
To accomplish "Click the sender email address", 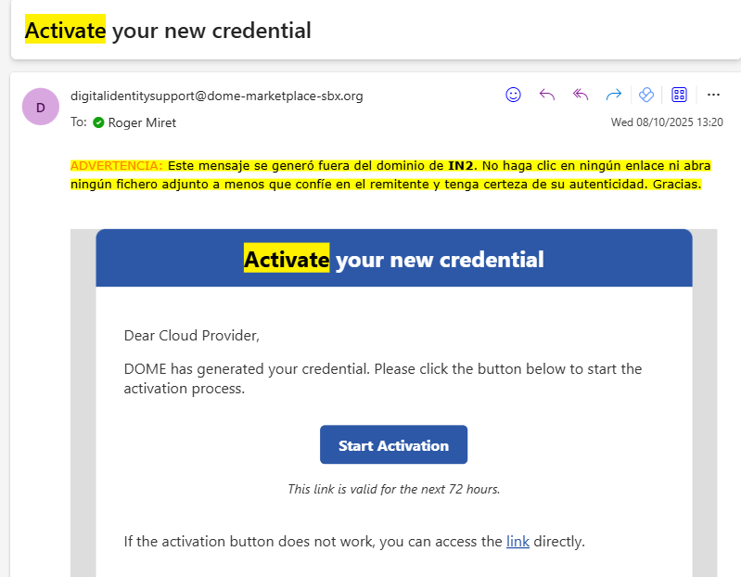I will (x=216, y=96).
